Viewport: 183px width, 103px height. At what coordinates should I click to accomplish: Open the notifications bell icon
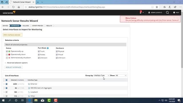[x=141, y=12]
